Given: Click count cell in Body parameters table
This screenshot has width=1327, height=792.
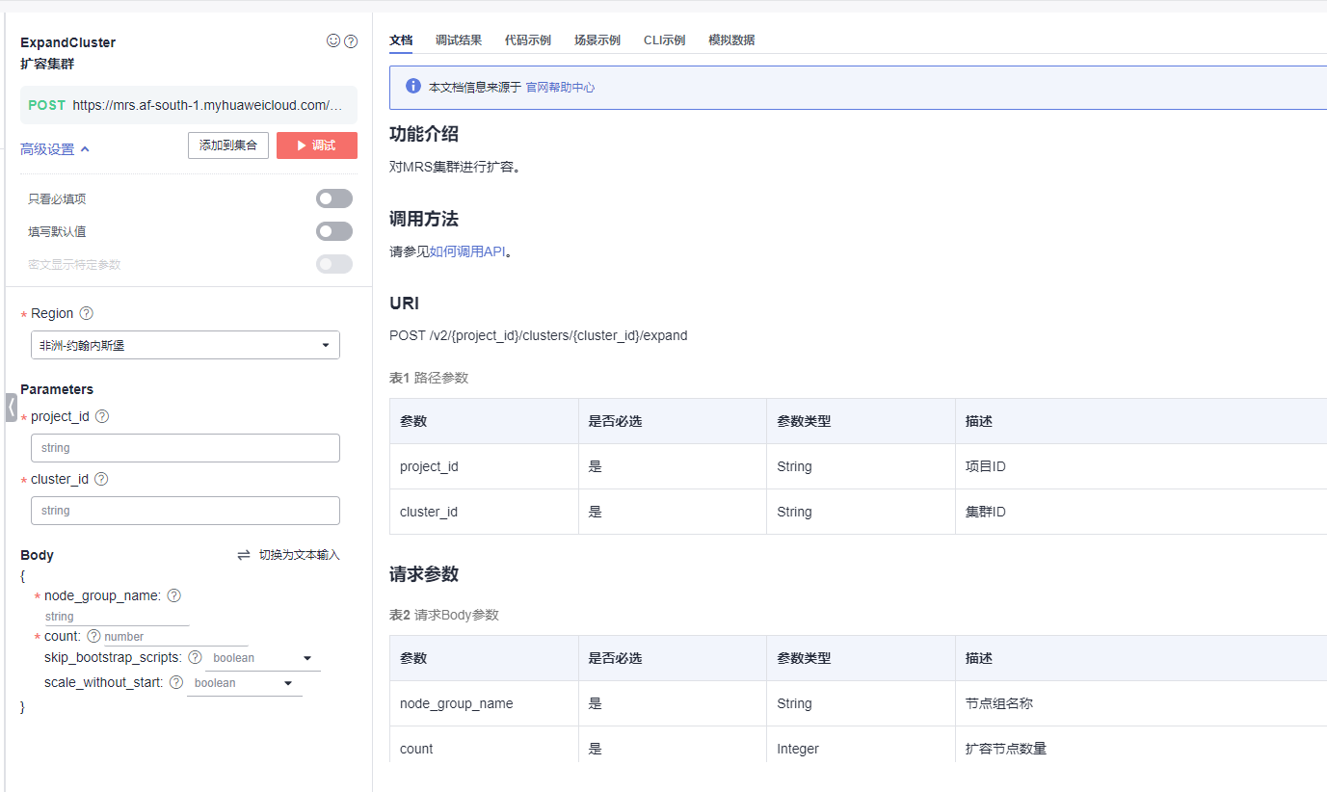Looking at the screenshot, I should click(x=484, y=749).
